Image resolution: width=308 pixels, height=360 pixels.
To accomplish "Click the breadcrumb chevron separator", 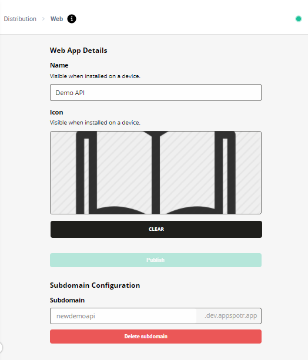I will click(x=43, y=19).
